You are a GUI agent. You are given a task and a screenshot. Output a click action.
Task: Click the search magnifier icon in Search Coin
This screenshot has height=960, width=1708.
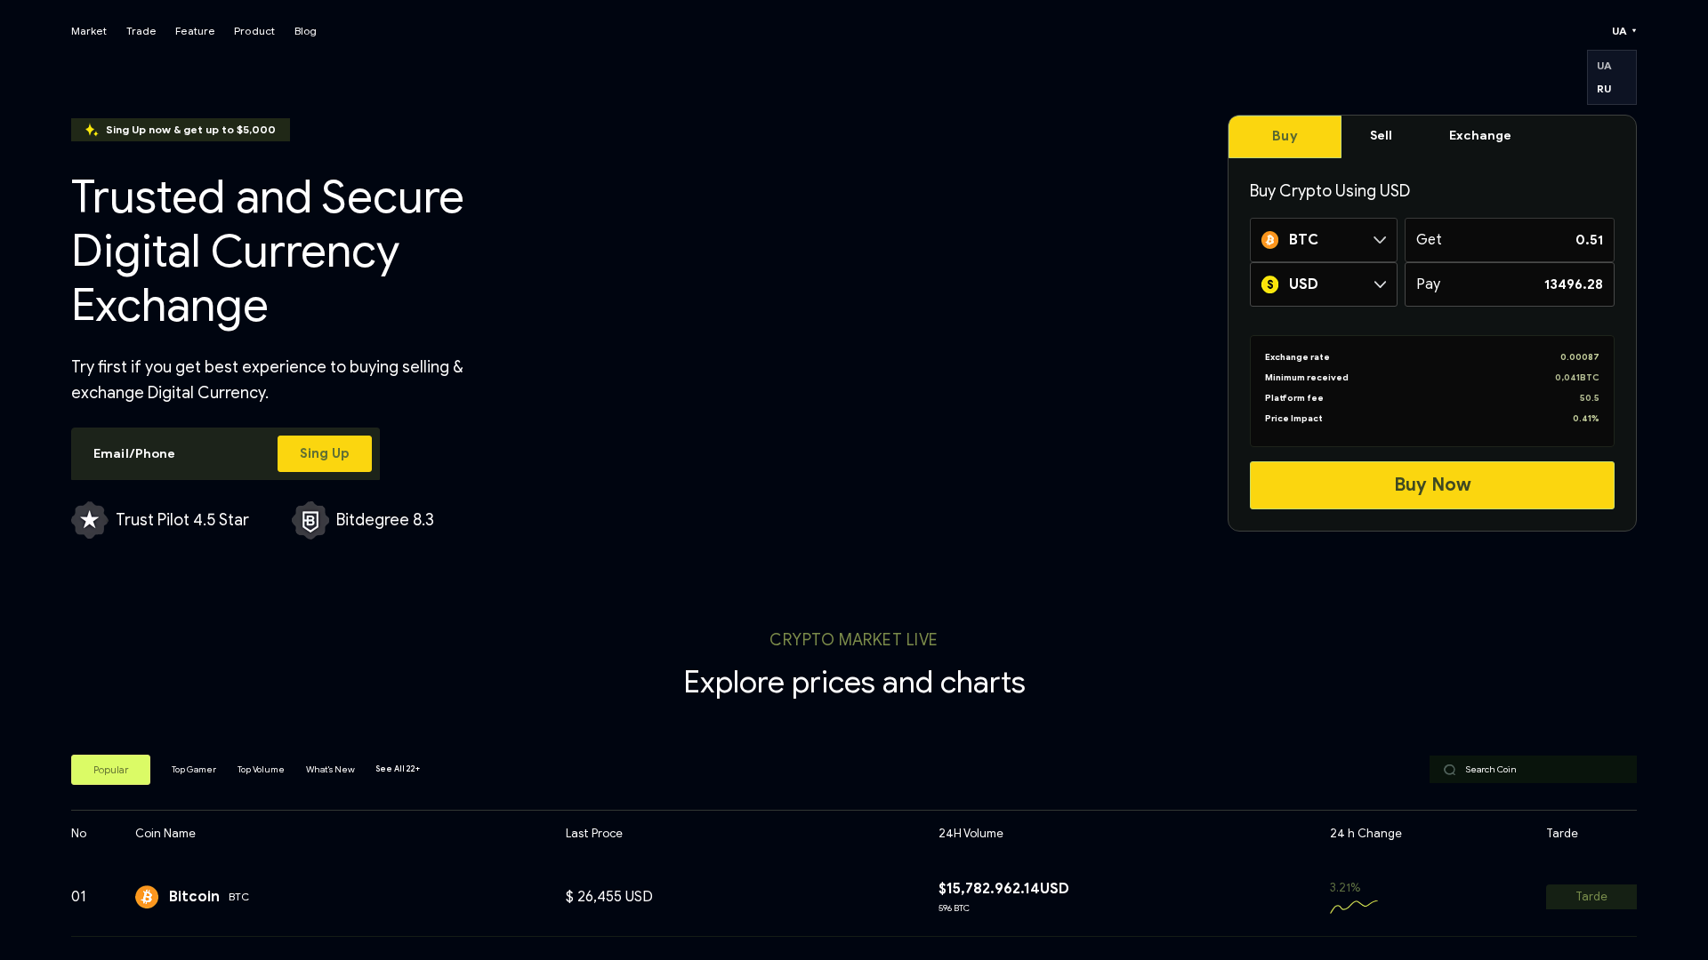[1450, 770]
